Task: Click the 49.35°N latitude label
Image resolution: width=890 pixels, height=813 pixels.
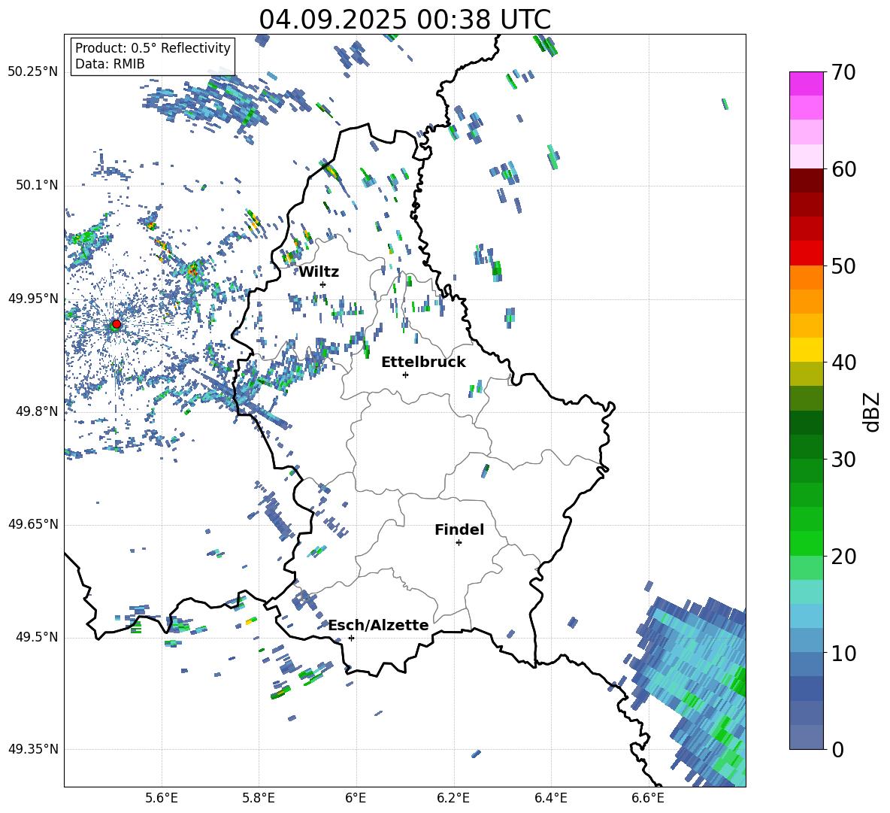Action: click(33, 749)
